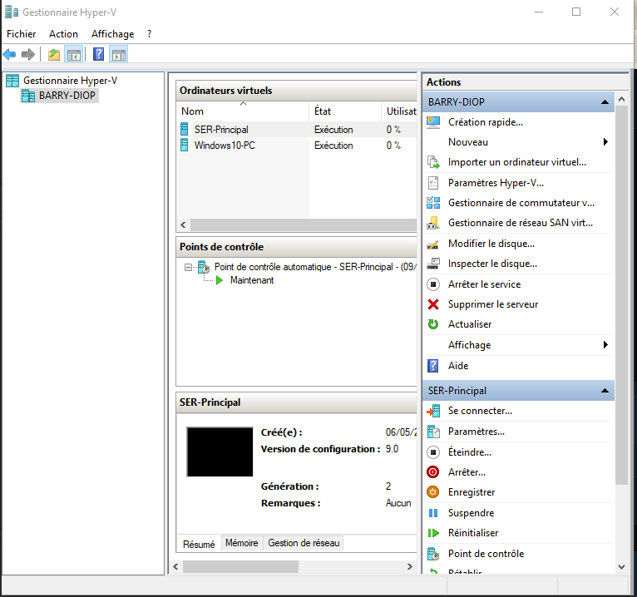Select BARRY-DIOP in the tree
637x597 pixels.
(59, 96)
